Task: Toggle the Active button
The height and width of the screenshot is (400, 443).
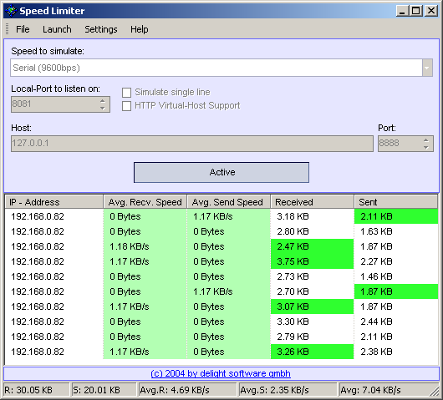Action: point(221,172)
